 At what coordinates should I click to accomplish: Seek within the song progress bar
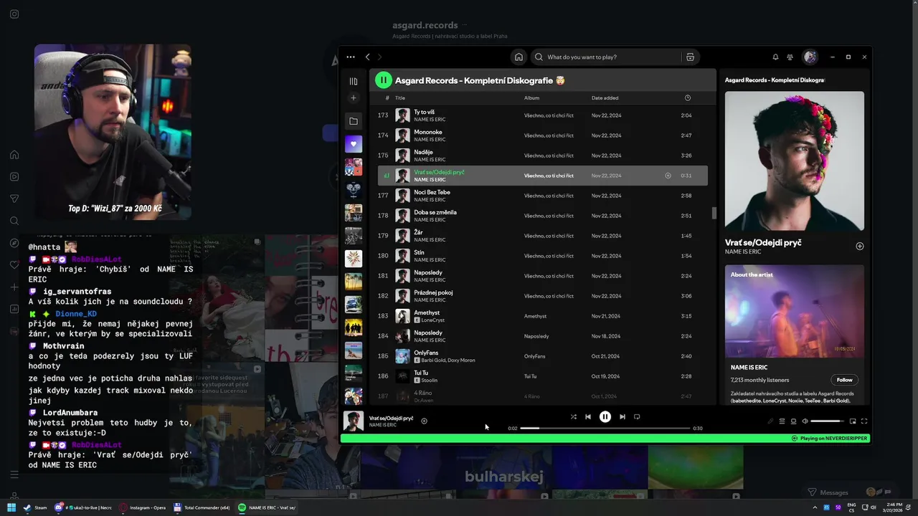pyautogui.click(x=605, y=428)
